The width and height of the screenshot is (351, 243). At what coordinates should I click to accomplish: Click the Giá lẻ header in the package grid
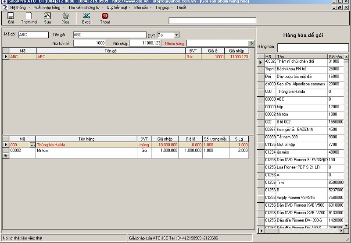click(213, 51)
